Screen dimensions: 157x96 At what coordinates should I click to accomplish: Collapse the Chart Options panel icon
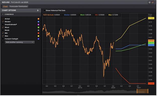point(38,10)
